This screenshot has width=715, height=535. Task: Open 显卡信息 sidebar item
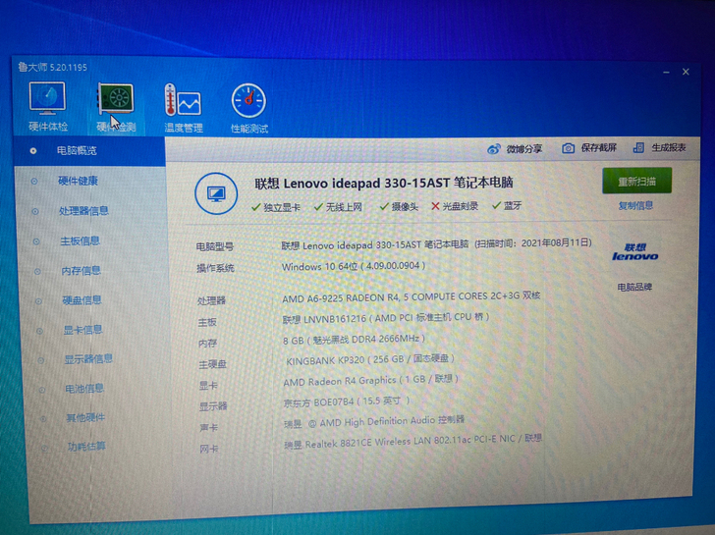[x=82, y=330]
